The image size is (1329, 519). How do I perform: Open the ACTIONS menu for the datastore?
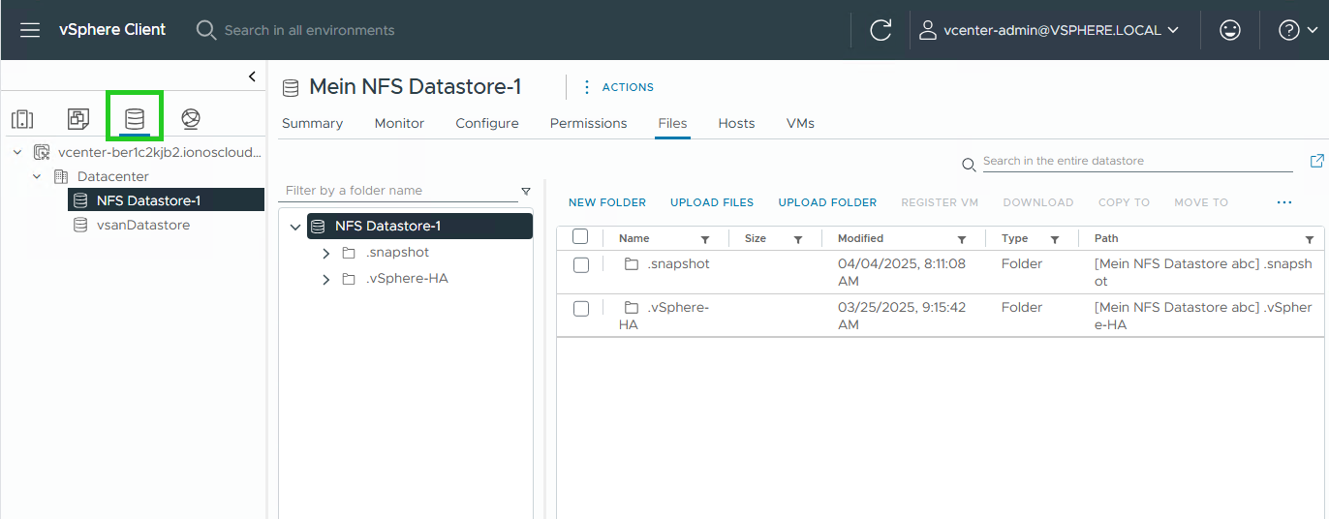tap(618, 87)
